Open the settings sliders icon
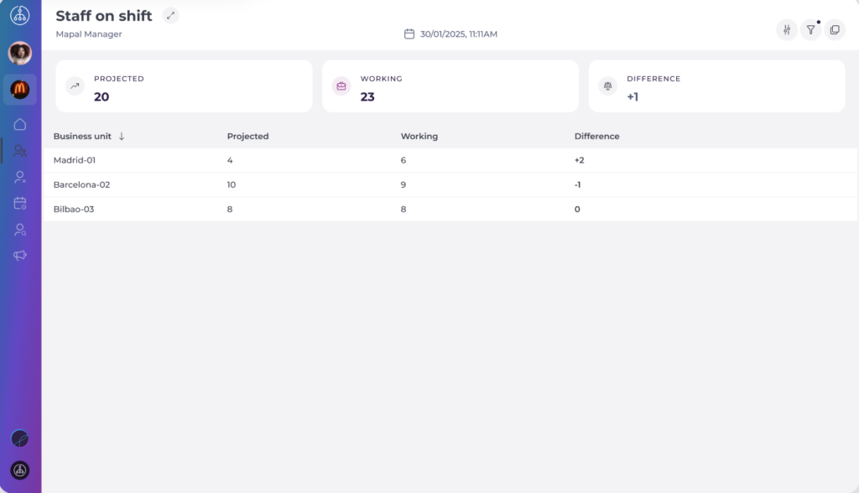859x493 pixels. 787,30
